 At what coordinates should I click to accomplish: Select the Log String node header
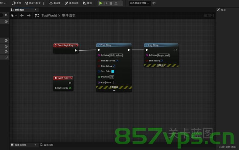click(x=161, y=45)
